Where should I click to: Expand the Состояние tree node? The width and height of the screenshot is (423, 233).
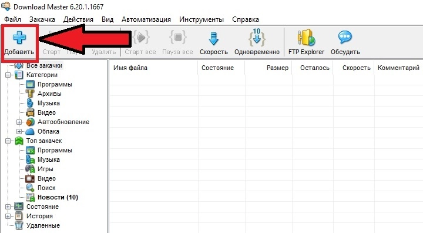click(x=8, y=207)
